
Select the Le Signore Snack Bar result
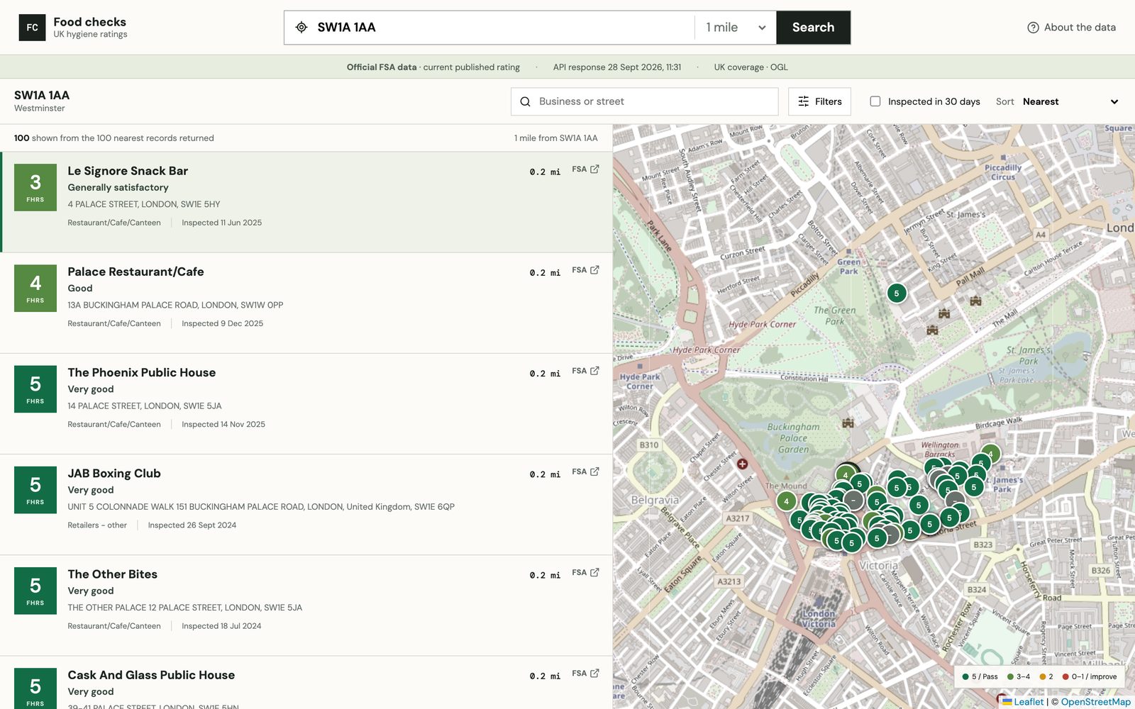(x=307, y=202)
